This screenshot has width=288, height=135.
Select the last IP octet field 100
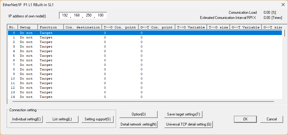100,15
